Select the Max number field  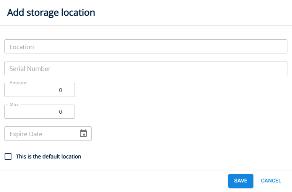(39, 112)
